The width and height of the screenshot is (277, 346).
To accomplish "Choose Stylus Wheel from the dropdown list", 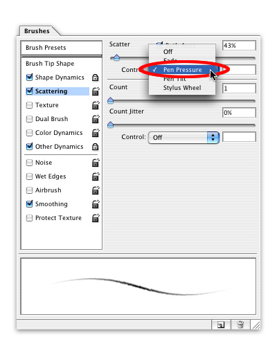I will [182, 88].
